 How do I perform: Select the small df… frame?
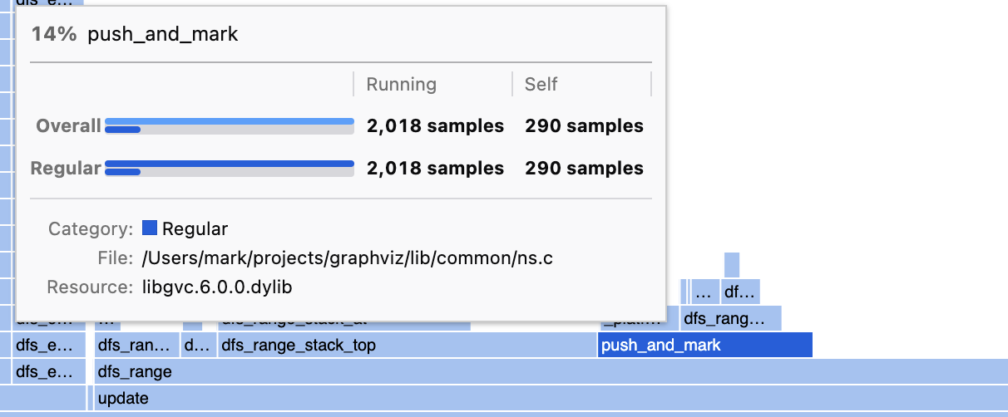click(x=740, y=292)
